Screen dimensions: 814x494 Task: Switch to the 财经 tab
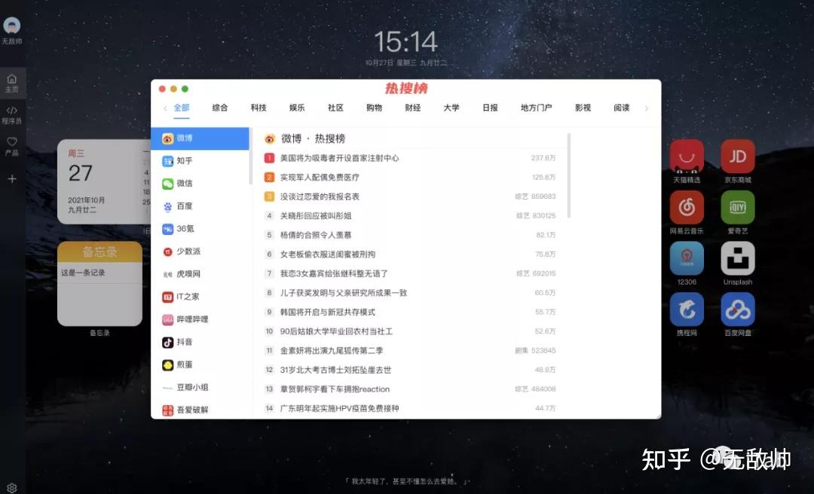click(x=413, y=108)
